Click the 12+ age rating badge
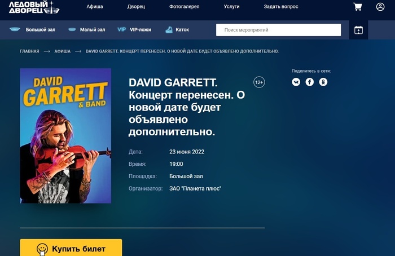 coord(259,82)
